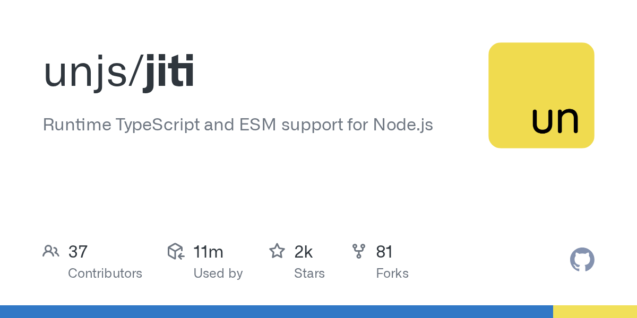Click the Forks branch icon
637x318 pixels.
click(x=359, y=251)
